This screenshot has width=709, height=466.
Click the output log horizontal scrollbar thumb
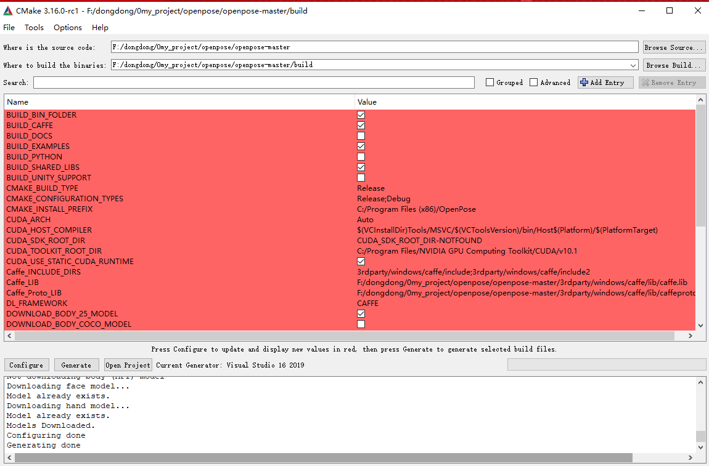[x=324, y=458]
